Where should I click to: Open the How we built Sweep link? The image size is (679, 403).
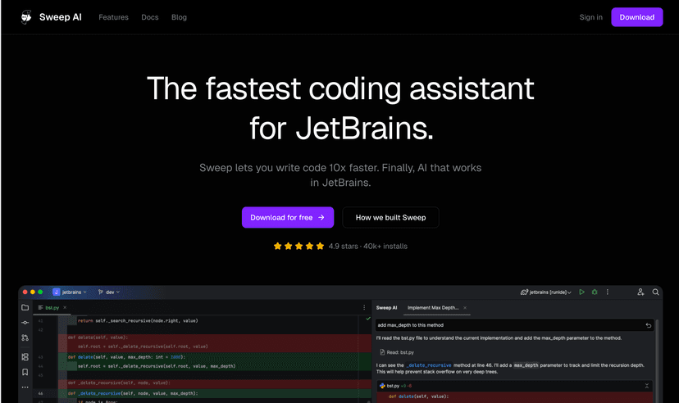tap(390, 217)
